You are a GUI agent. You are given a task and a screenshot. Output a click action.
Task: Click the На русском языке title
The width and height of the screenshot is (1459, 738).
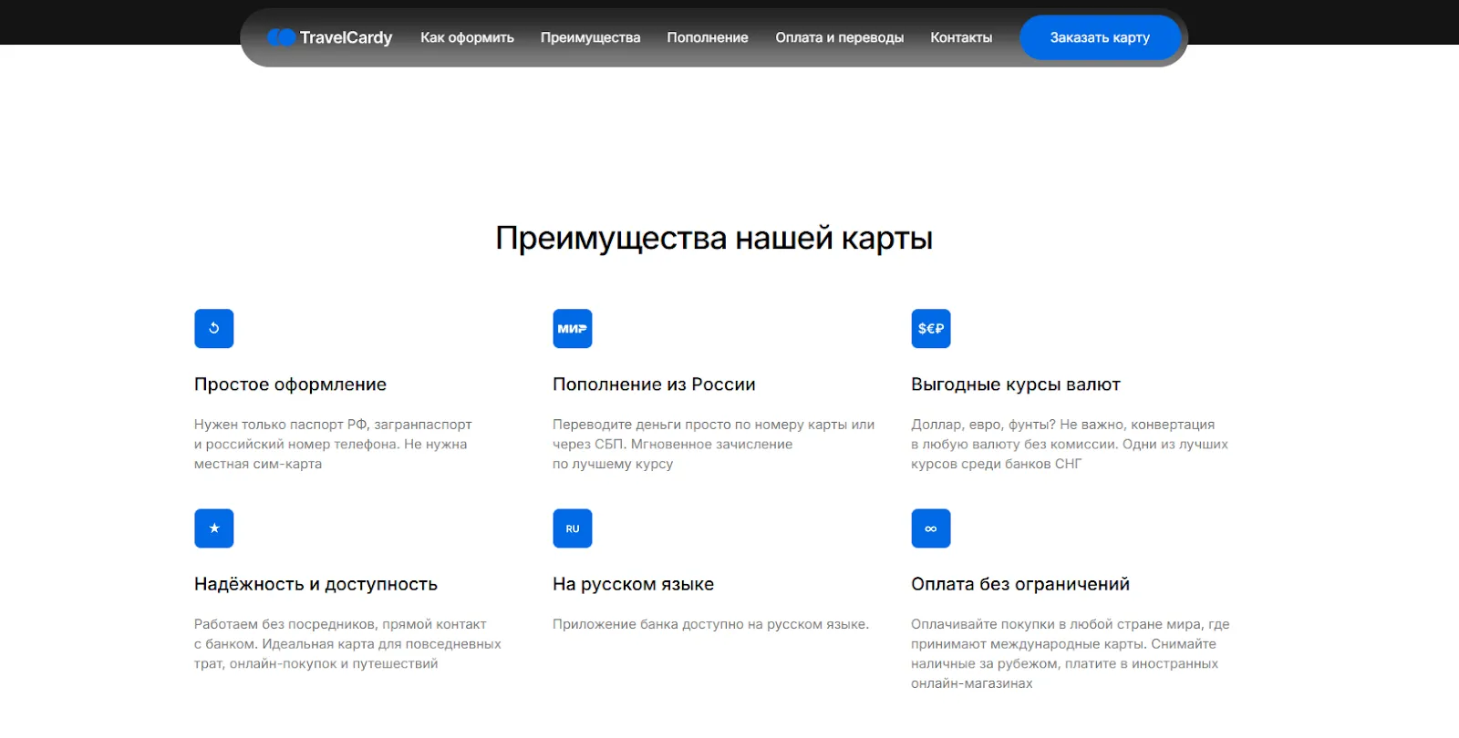(633, 584)
